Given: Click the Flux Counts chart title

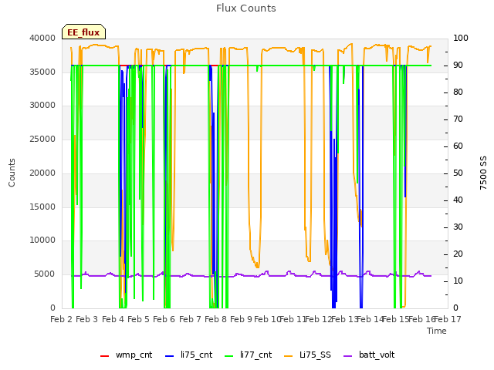Looking at the screenshot, I should coord(246,8).
